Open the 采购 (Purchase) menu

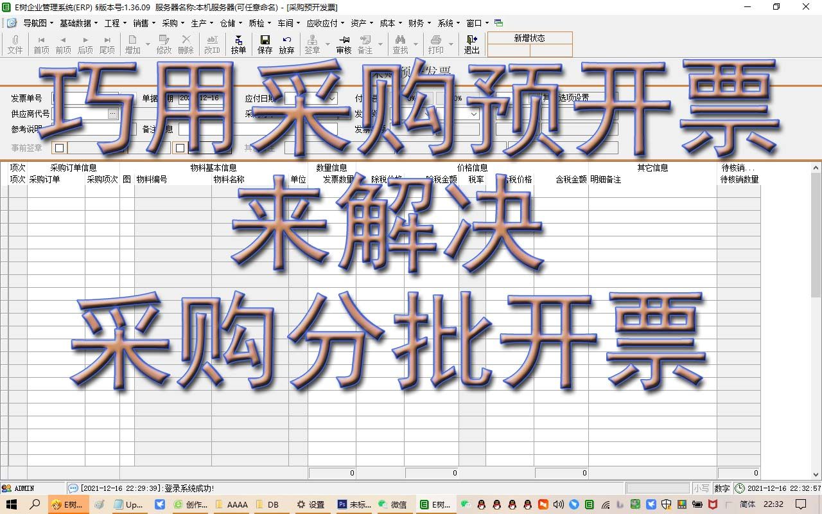tap(170, 22)
